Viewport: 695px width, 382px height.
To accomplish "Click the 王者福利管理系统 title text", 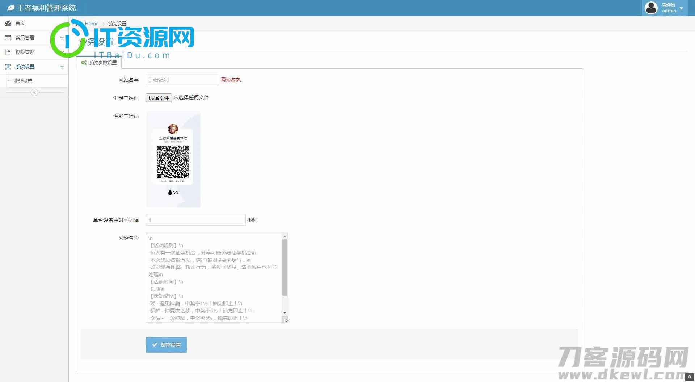I will (46, 8).
